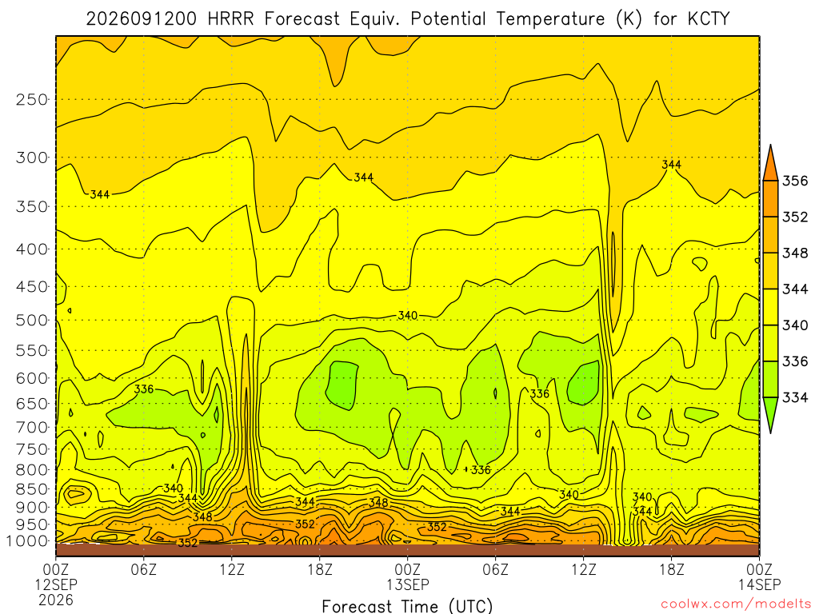Click the 00Z 12SEP time label
The image size is (819, 614).
[56, 584]
